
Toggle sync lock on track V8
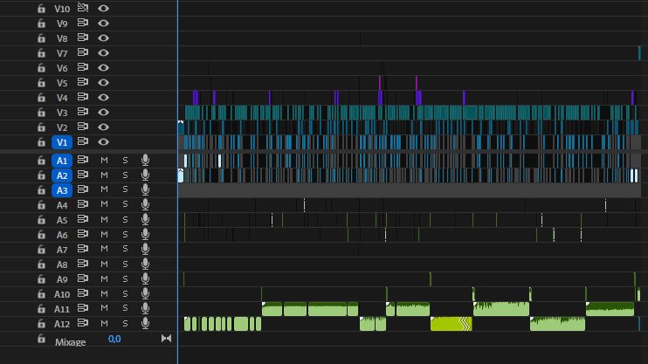(83, 38)
